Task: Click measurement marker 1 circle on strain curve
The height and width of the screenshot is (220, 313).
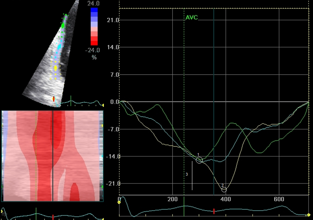Action: click(199, 160)
